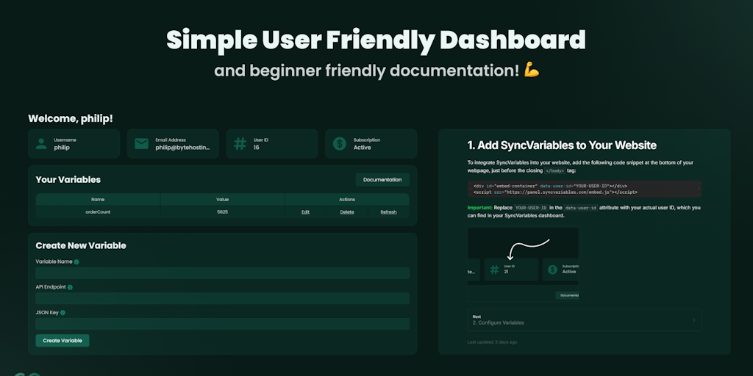Click the "Create New Variable" heading
Image resolution: width=753 pixels, height=376 pixels.
[81, 245]
